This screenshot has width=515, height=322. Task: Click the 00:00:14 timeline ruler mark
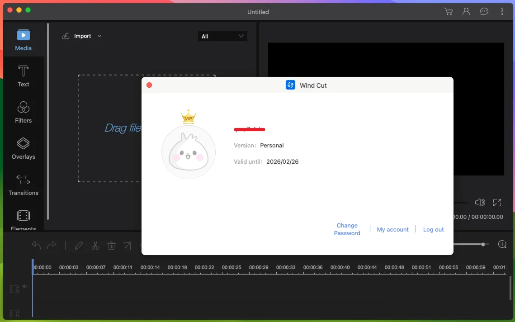tap(150, 267)
